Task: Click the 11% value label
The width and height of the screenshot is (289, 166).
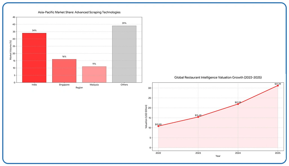Action: (94, 64)
